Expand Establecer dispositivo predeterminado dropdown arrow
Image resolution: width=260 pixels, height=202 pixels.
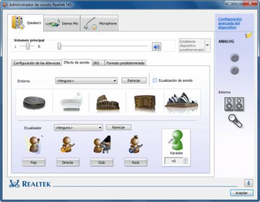(x=207, y=45)
